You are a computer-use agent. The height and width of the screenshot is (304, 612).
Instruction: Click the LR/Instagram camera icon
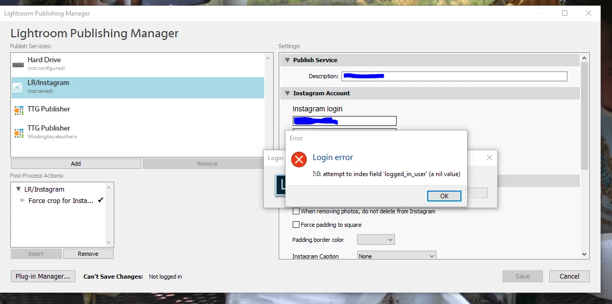[x=17, y=88]
